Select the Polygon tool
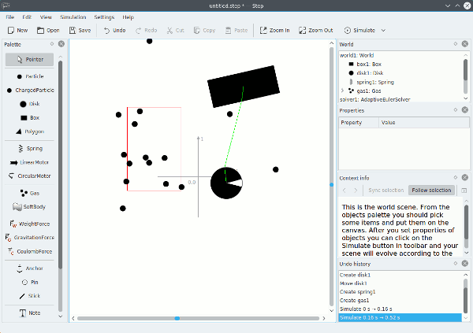Image resolution: width=473 pixels, height=333 pixels. [29, 131]
